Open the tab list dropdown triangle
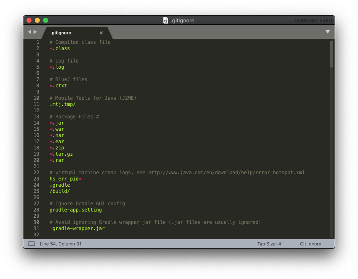This screenshot has height=279, width=358. tap(328, 32)
